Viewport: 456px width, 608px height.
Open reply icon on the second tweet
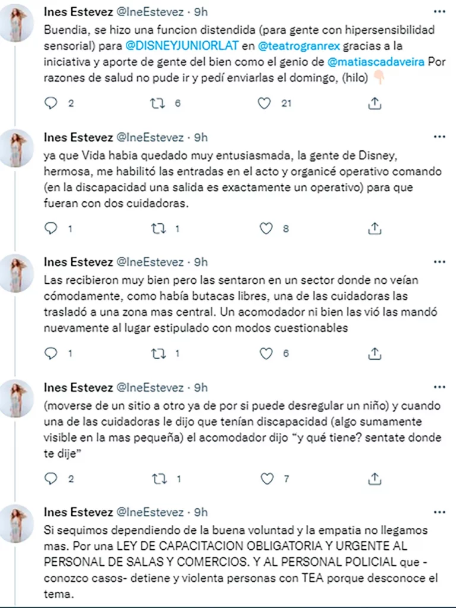coord(52,228)
